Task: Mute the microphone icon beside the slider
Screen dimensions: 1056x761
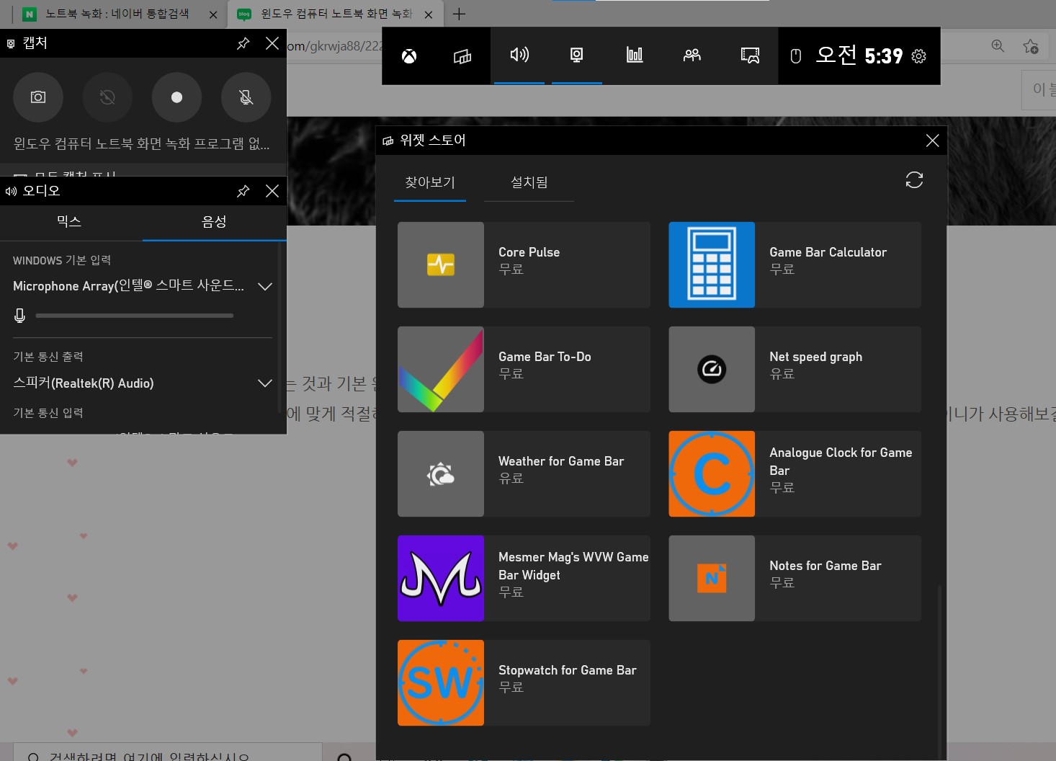Action: pyautogui.click(x=20, y=316)
